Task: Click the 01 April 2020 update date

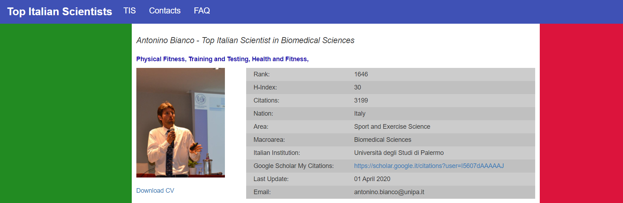Action: 372,179
